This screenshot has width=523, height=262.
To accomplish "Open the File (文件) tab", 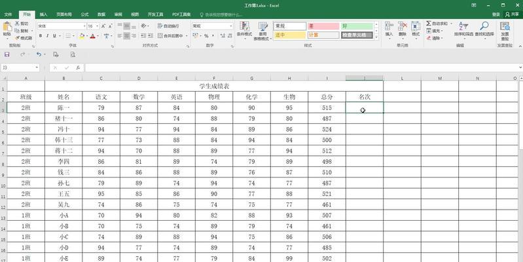I will (8, 14).
